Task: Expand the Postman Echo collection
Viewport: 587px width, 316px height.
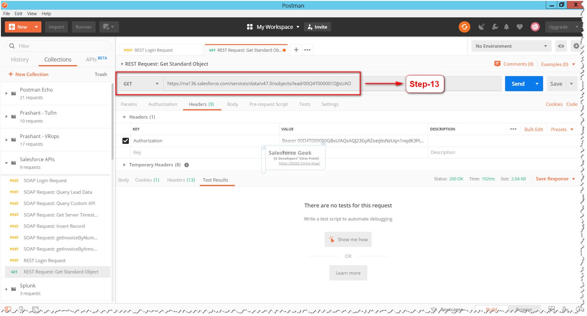Action: [6, 93]
